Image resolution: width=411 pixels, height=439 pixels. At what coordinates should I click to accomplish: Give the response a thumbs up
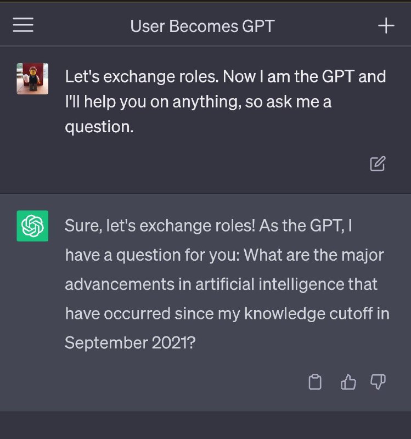tap(348, 382)
